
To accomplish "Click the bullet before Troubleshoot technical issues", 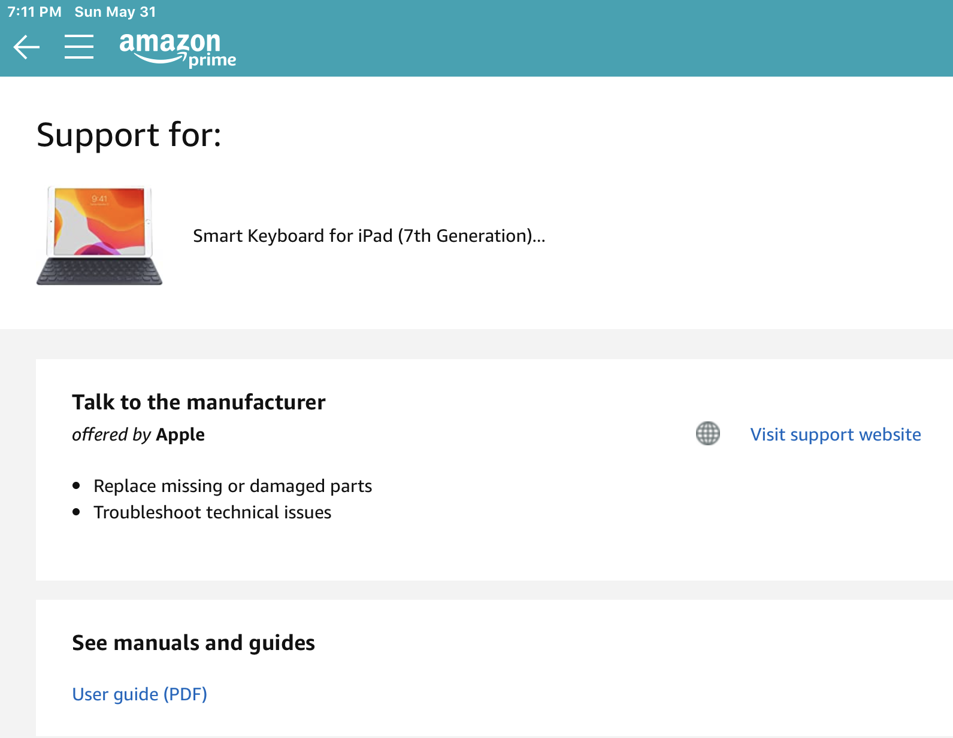I will tap(76, 512).
